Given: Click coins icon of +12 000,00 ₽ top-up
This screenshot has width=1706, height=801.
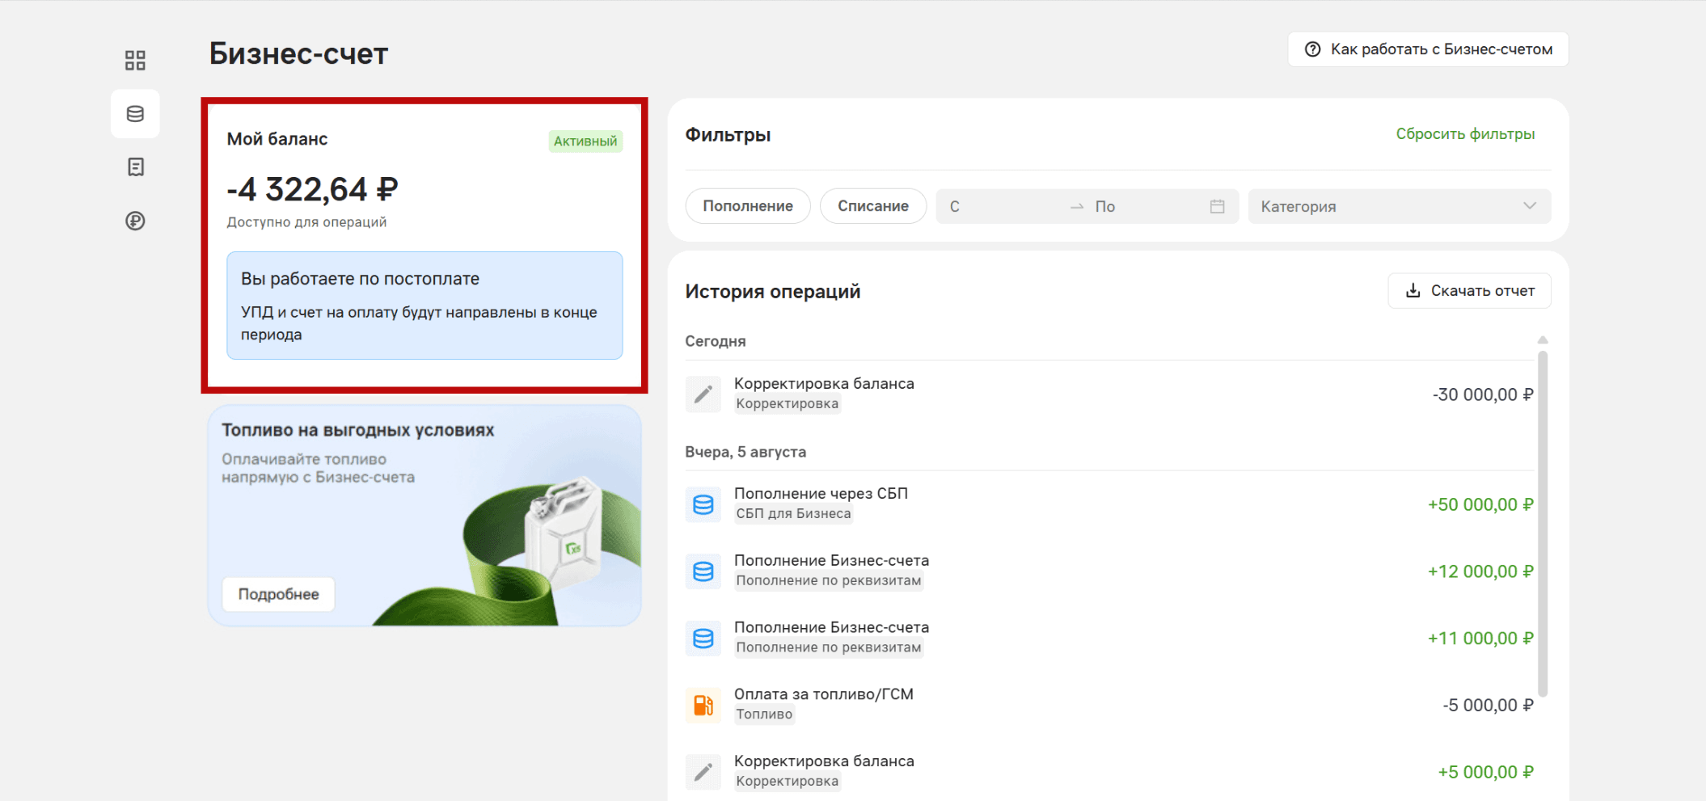Looking at the screenshot, I should (703, 571).
